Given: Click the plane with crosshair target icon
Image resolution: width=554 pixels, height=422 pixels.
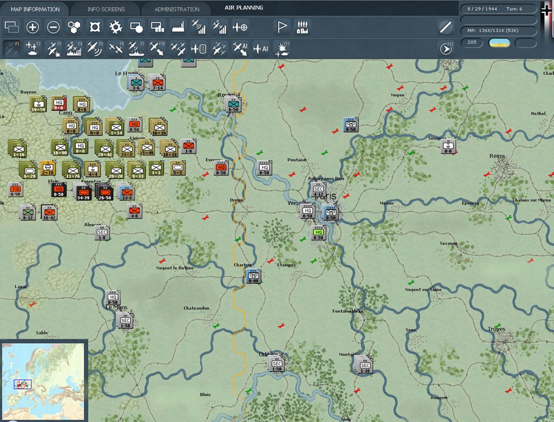Looking at the screenshot, I should (240, 27).
